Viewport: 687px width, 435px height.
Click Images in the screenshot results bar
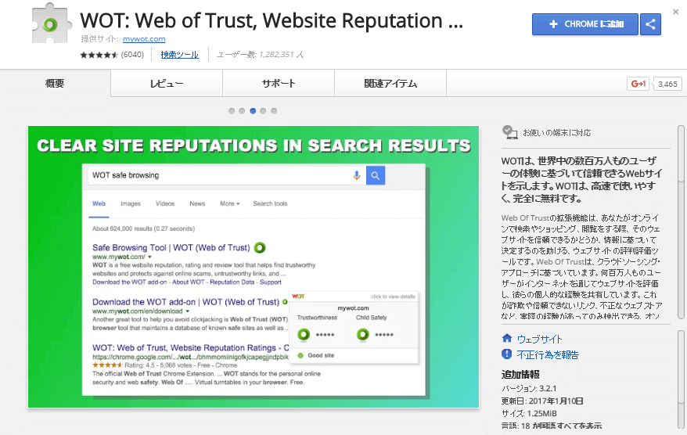point(131,203)
